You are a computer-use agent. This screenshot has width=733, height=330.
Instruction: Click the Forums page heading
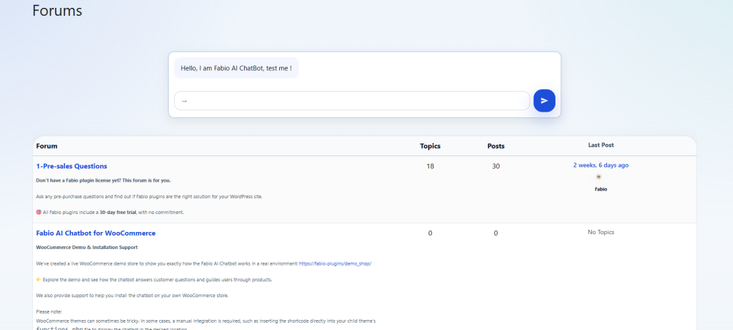(57, 10)
